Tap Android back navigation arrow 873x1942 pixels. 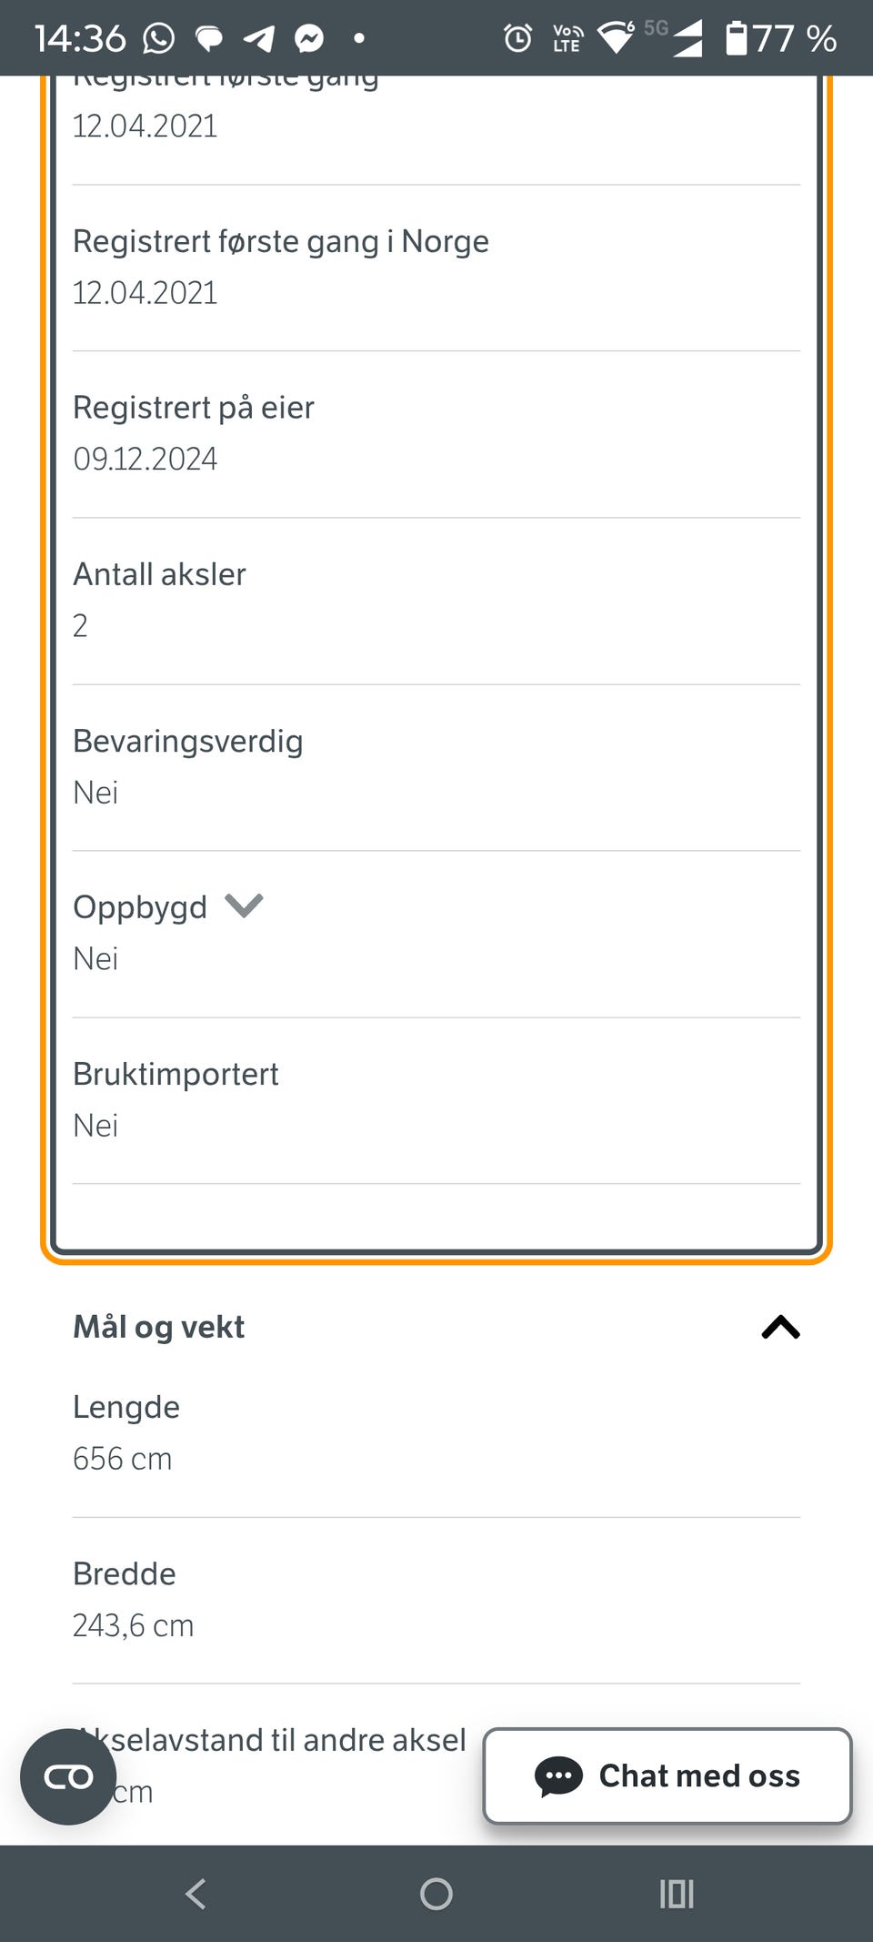pyautogui.click(x=196, y=1894)
